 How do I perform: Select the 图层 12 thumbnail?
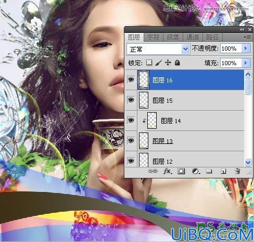[x=144, y=160]
